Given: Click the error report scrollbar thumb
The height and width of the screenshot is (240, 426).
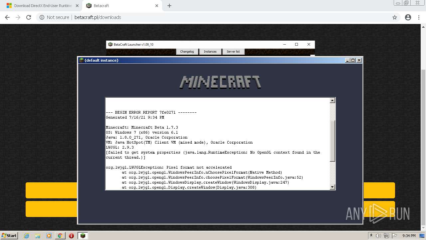Looking at the screenshot, I should click(332, 141).
